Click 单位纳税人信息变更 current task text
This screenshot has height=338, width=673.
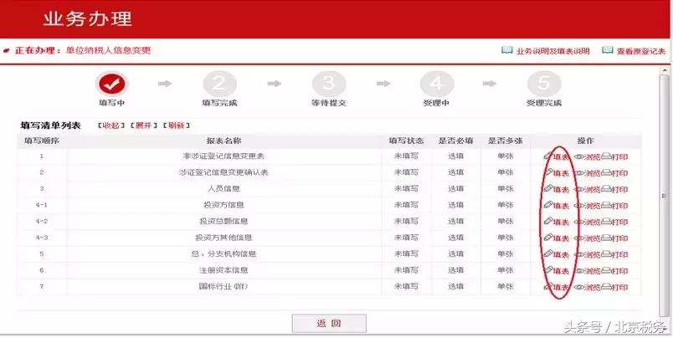(108, 50)
